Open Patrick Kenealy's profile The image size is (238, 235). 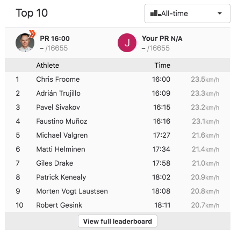point(61,177)
